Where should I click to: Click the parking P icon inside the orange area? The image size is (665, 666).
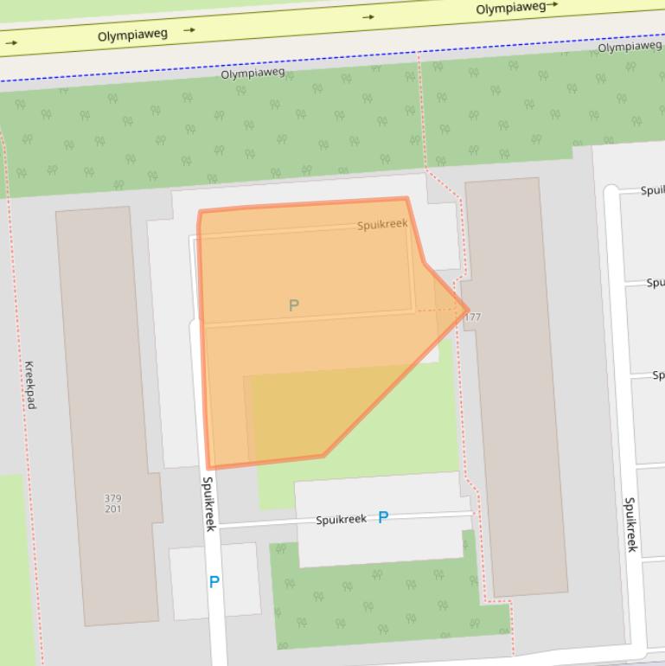(294, 305)
